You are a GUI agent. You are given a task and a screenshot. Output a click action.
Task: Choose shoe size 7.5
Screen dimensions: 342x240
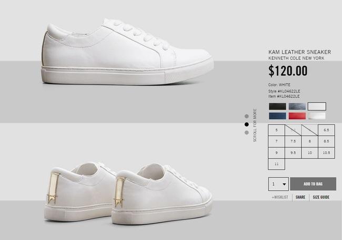(x=293, y=141)
